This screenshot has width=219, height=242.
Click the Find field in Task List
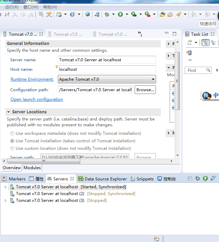click(x=198, y=70)
